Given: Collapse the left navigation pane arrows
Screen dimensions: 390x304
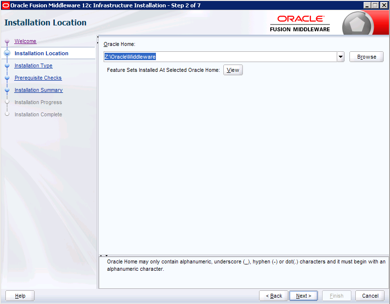Looking at the screenshot, I should click(x=98, y=40).
